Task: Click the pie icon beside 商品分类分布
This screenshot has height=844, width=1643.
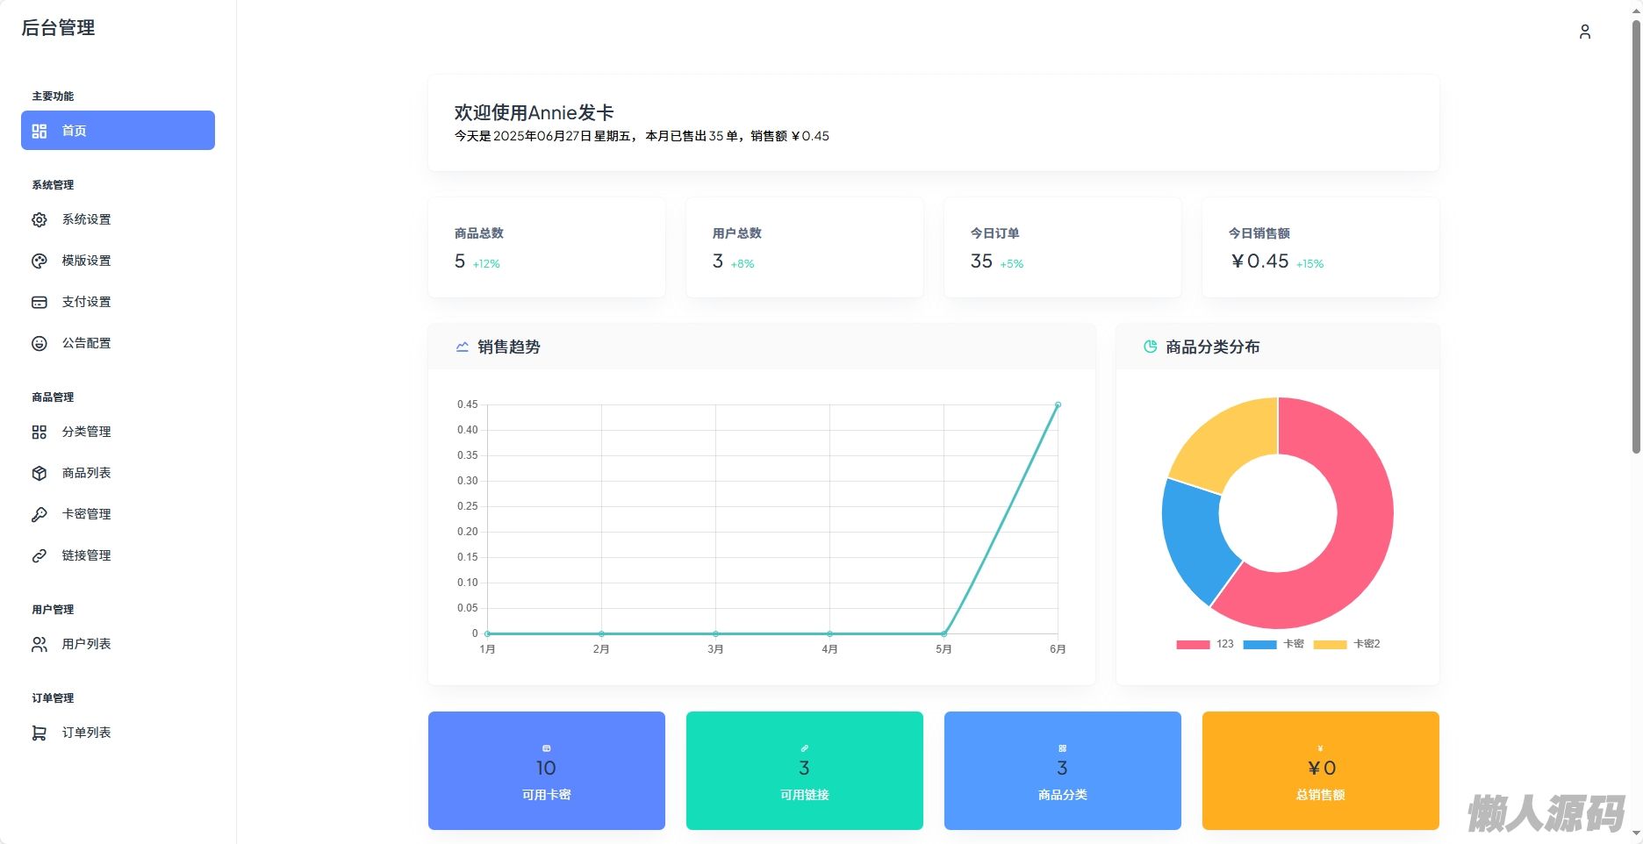Action: pyautogui.click(x=1151, y=347)
